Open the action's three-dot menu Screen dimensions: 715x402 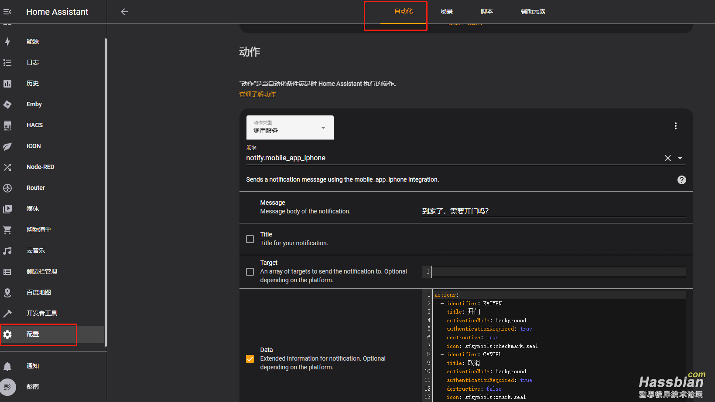676,126
